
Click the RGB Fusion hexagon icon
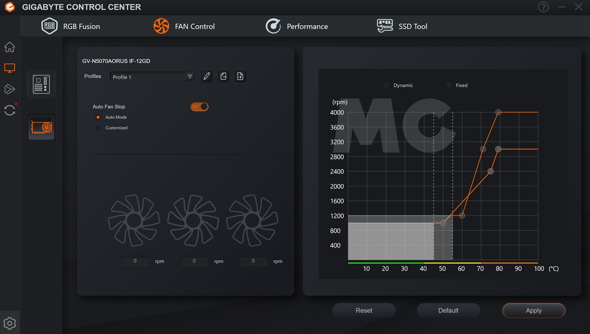pos(49,26)
